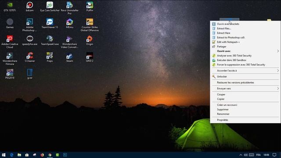
Task: Select the Puffin desktop shortcut
Action: [90, 7]
